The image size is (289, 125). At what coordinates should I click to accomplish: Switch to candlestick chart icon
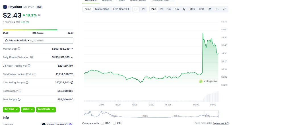tap(143, 9)
